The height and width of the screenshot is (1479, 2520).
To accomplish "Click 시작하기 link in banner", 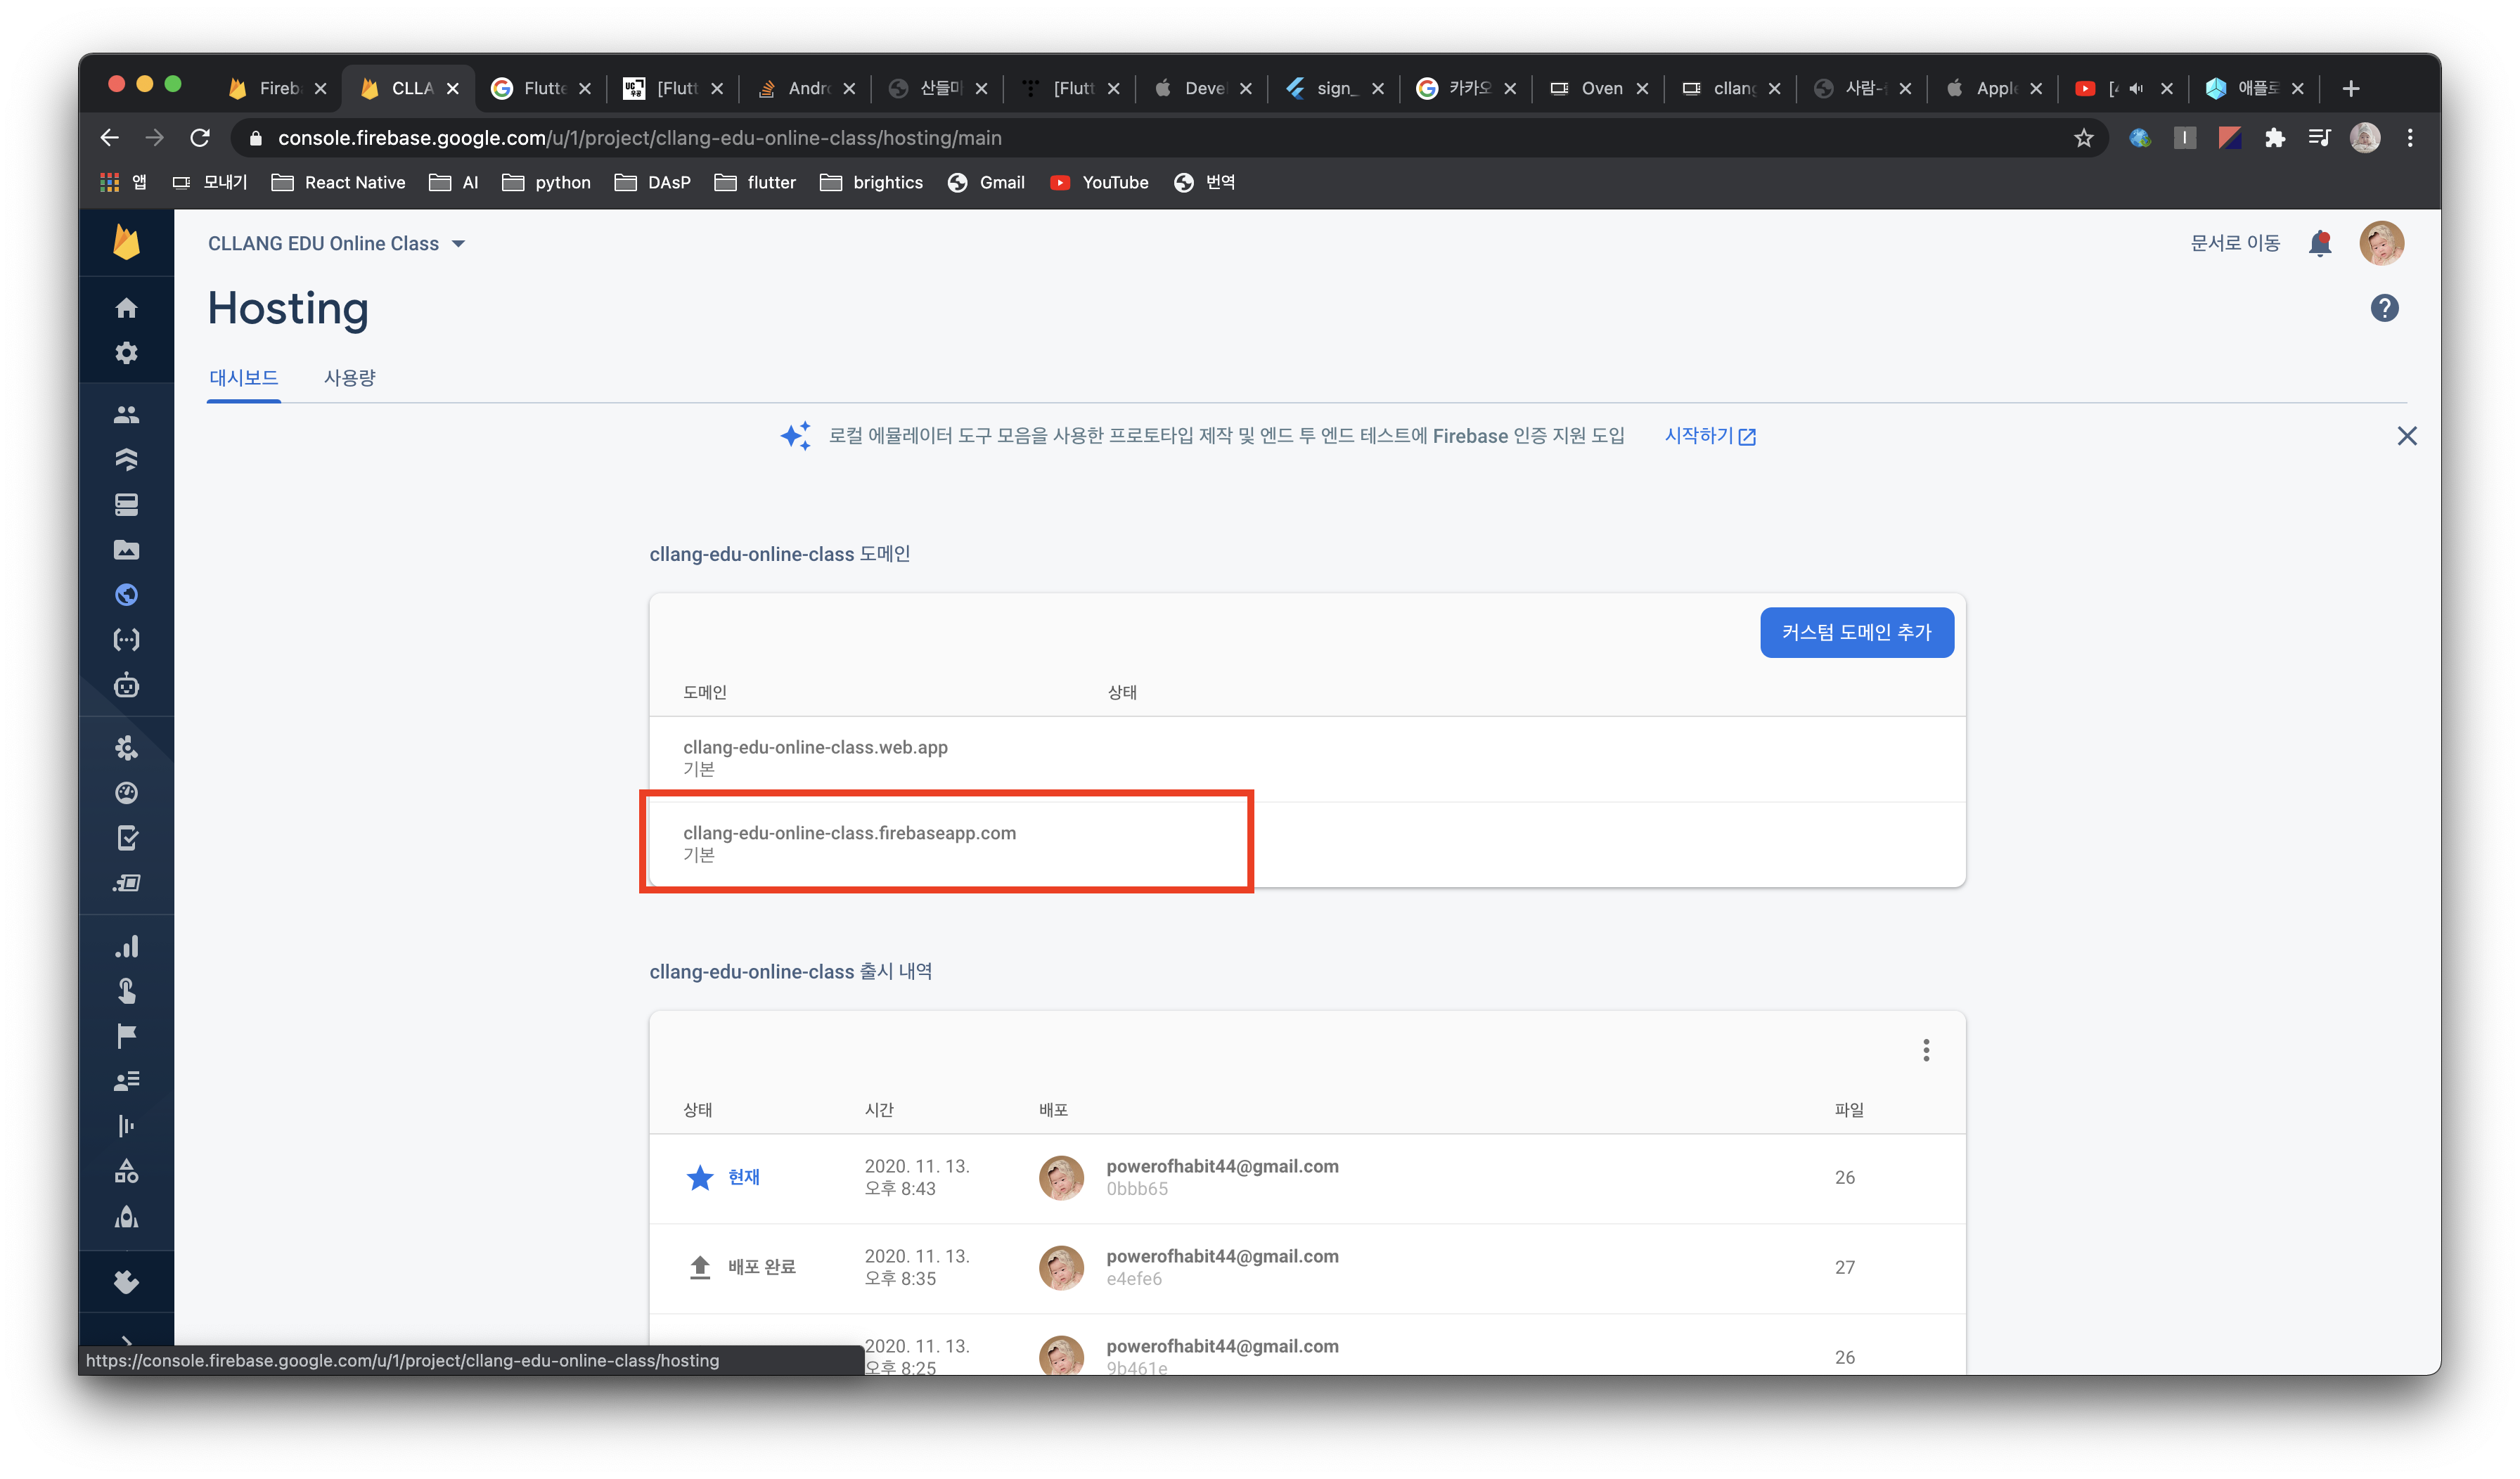I will pos(1709,436).
